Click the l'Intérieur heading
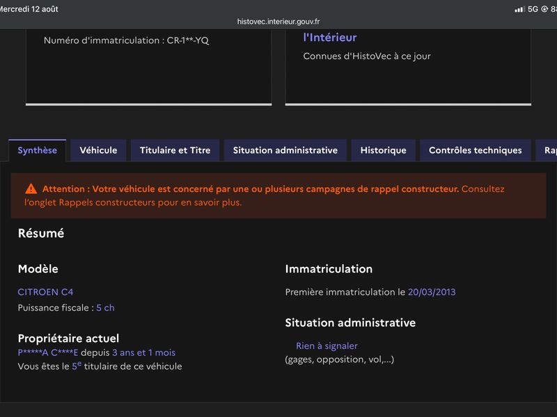This screenshot has width=557, height=417. pyautogui.click(x=330, y=38)
